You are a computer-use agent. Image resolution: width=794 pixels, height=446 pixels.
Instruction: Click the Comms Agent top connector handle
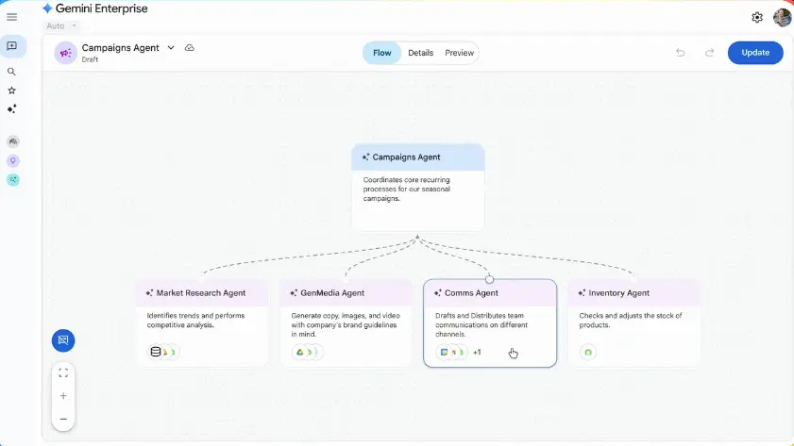(x=489, y=279)
